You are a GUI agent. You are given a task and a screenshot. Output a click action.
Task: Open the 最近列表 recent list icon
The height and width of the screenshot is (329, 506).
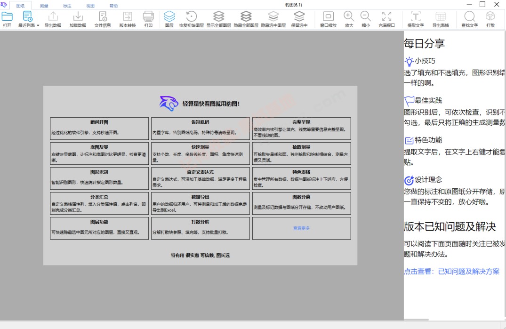pos(27,16)
